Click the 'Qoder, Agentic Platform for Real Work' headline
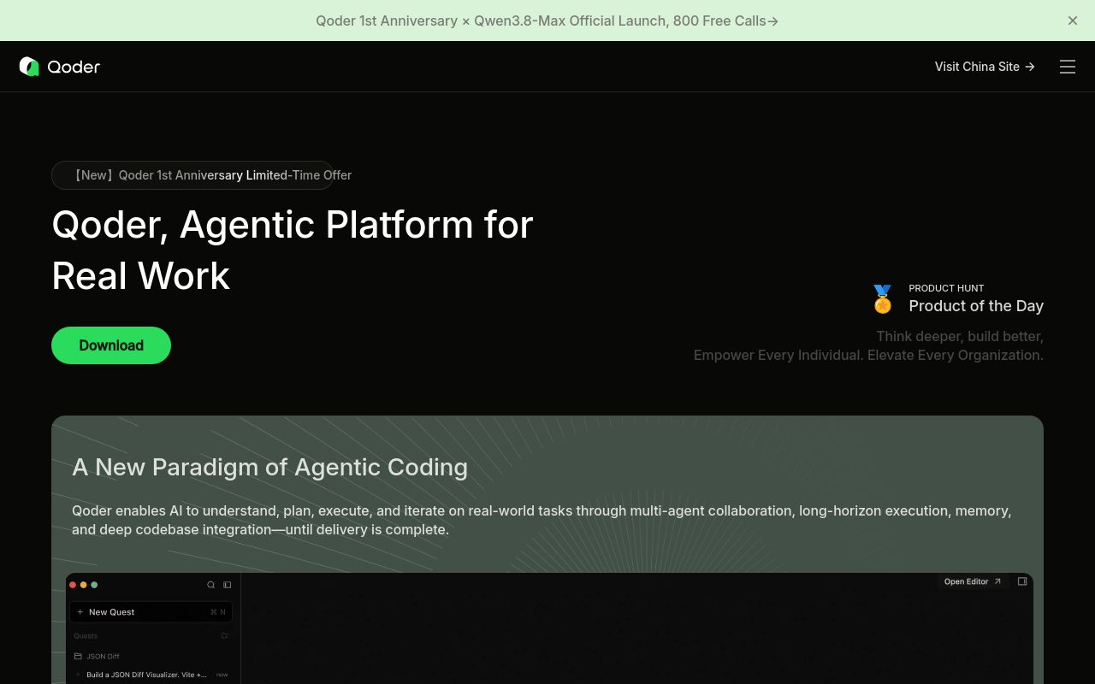Image resolution: width=1095 pixels, height=684 pixels. click(x=293, y=250)
